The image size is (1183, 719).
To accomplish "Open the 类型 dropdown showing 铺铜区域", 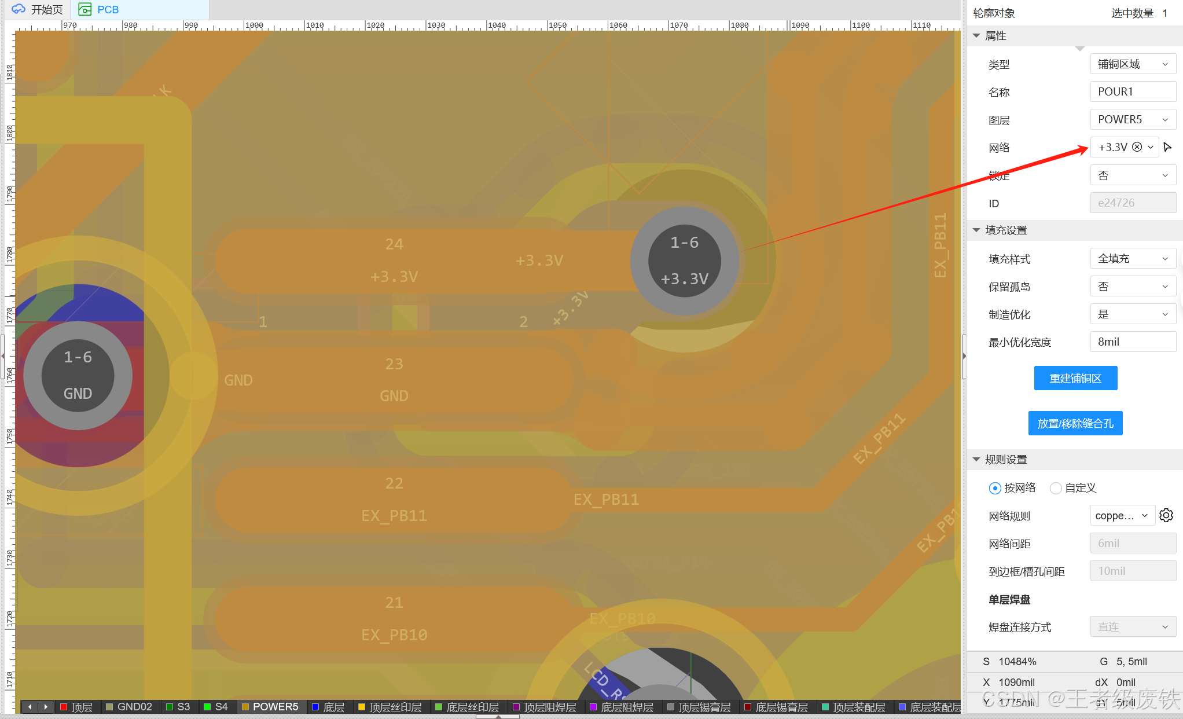I will [1133, 64].
